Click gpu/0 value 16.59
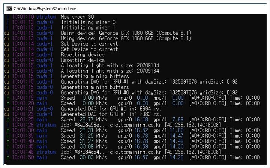Image resolution: width=270 pixels, height=168 pixels. pos(141,147)
